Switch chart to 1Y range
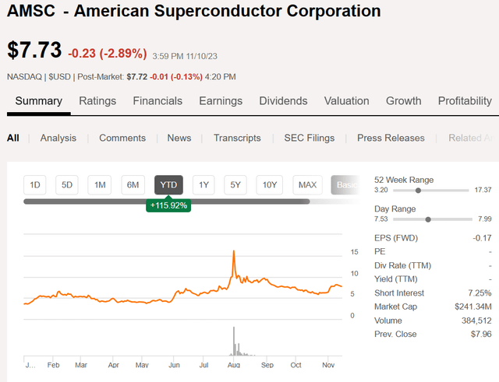The height and width of the screenshot is (382, 499). point(203,185)
